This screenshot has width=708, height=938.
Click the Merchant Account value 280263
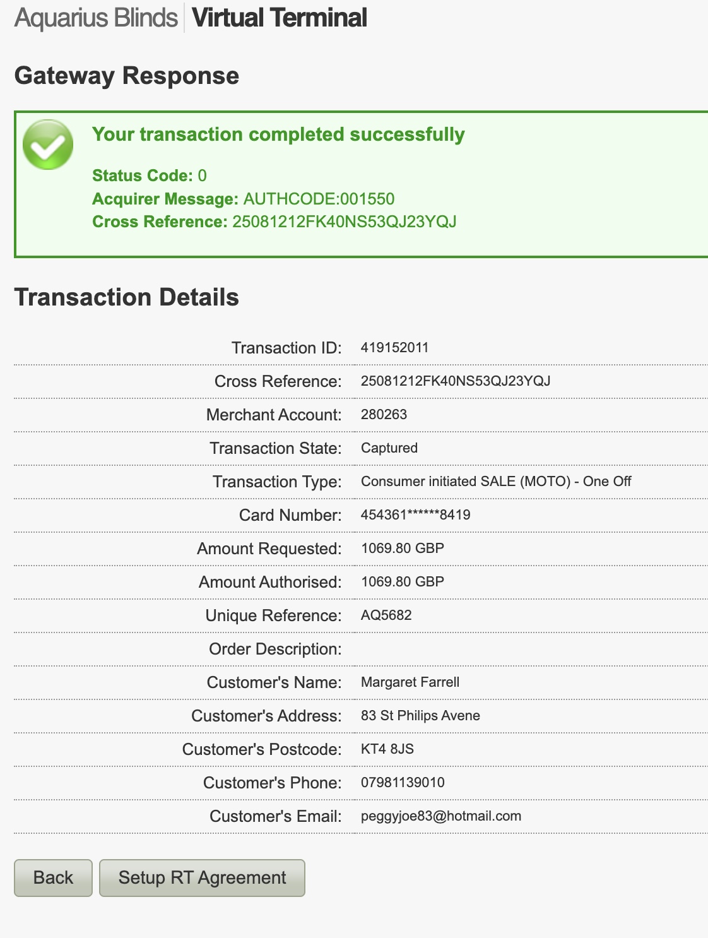384,415
